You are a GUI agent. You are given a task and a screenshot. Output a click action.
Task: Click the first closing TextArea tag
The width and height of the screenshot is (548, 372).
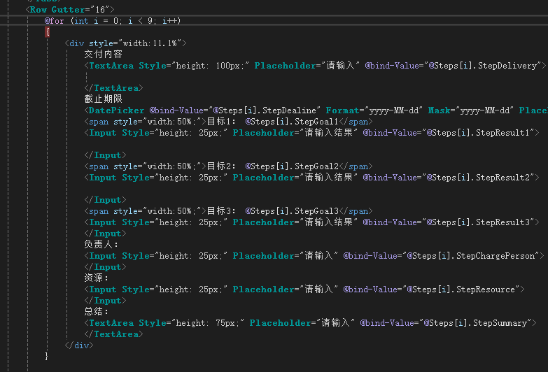click(x=114, y=88)
